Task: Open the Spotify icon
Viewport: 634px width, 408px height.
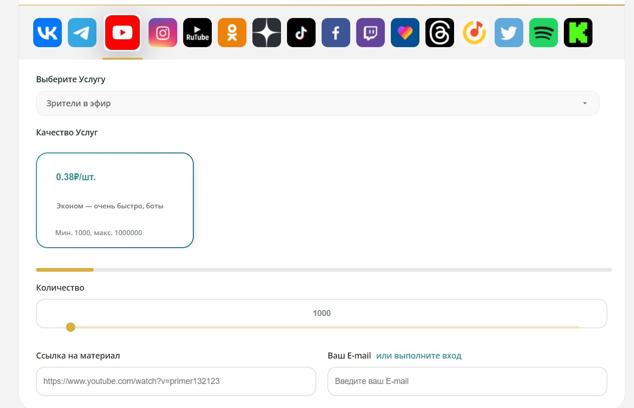Action: [x=544, y=33]
